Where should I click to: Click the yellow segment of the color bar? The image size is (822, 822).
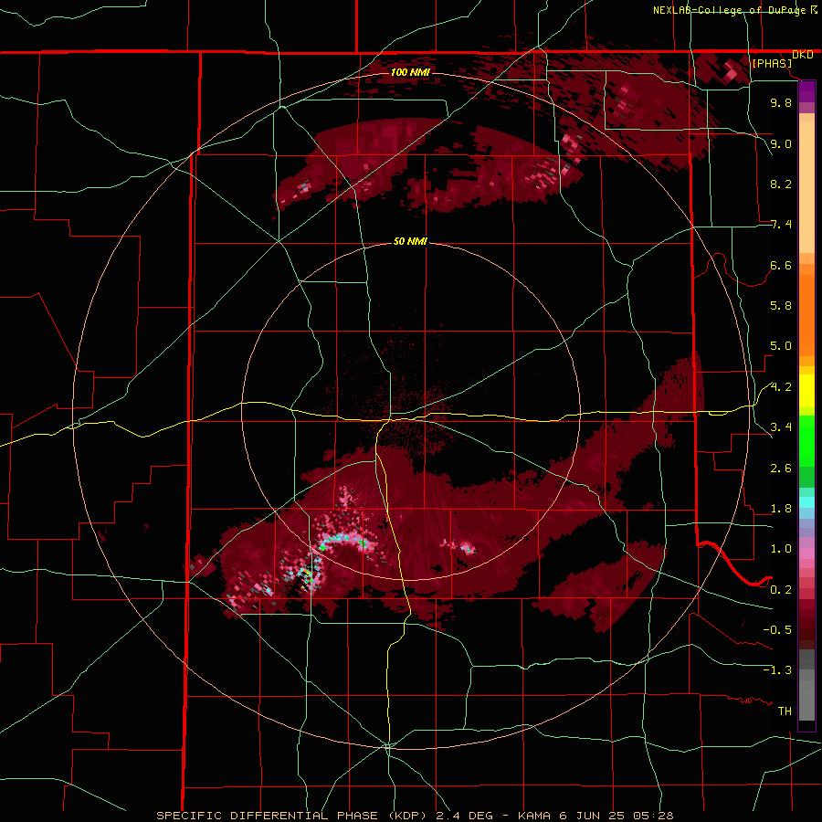click(x=806, y=391)
